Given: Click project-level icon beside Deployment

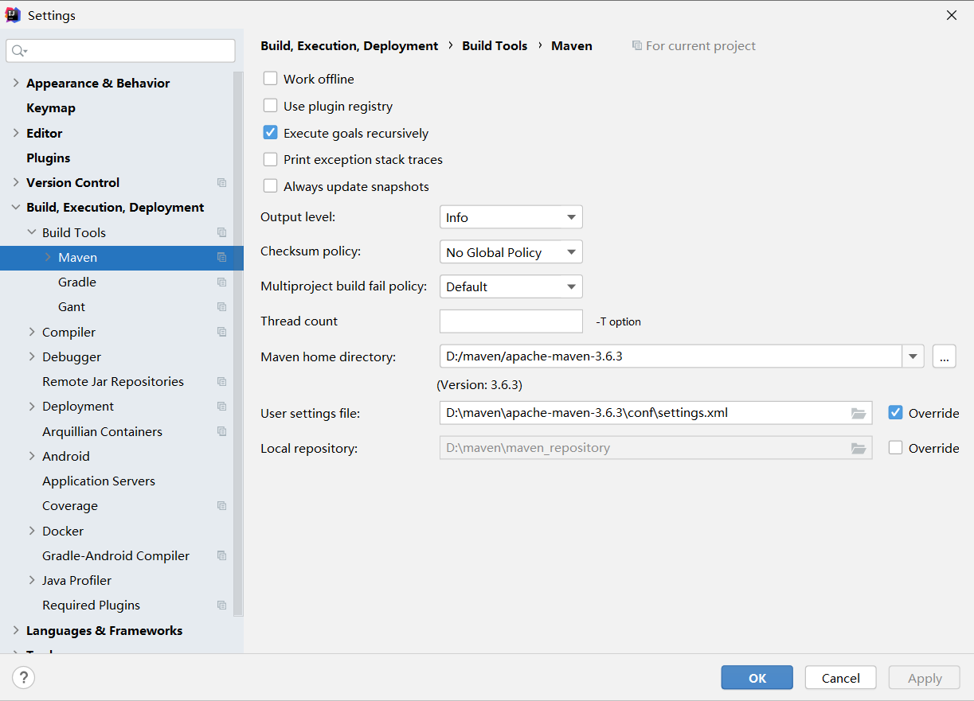Looking at the screenshot, I should click(x=221, y=407).
